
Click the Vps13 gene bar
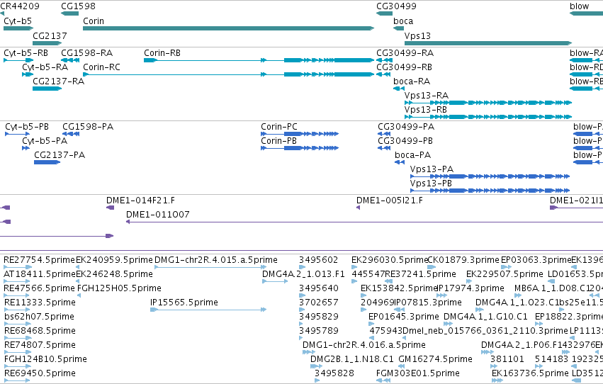(x=488, y=43)
